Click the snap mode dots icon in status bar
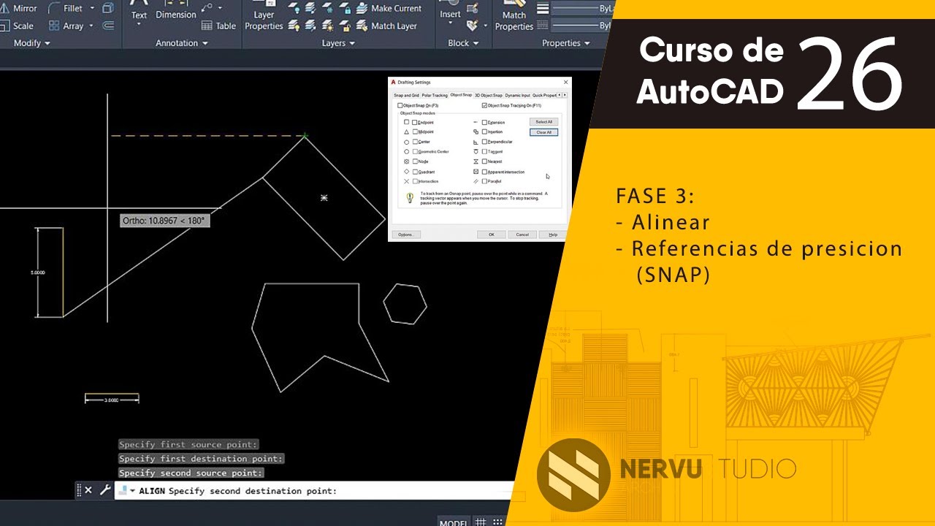The image size is (935, 526). [497, 522]
